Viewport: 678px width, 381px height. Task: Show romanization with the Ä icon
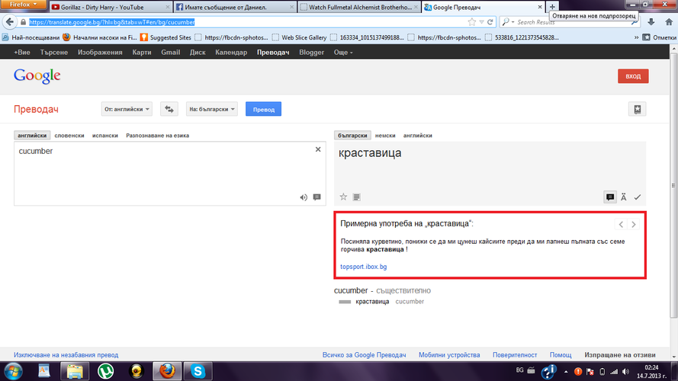624,197
